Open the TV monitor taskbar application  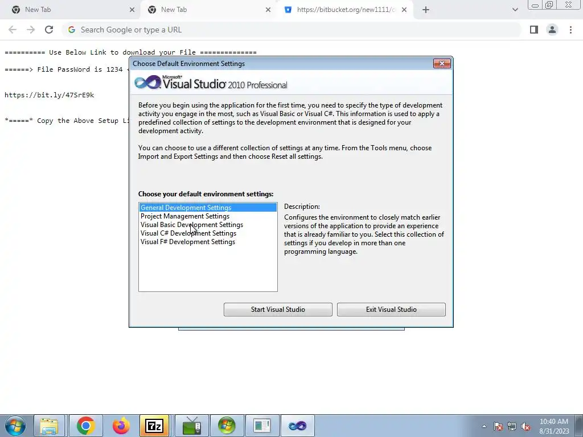tap(192, 426)
